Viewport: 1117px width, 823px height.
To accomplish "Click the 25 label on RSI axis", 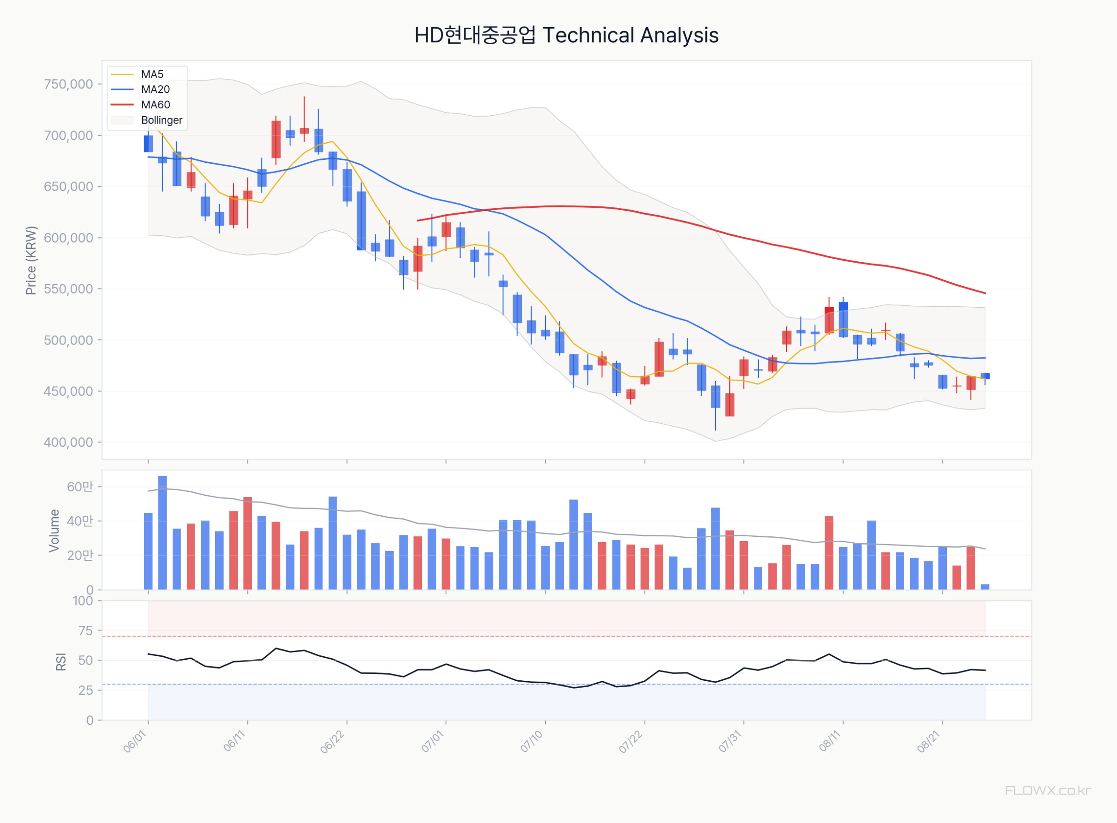I will tap(86, 690).
